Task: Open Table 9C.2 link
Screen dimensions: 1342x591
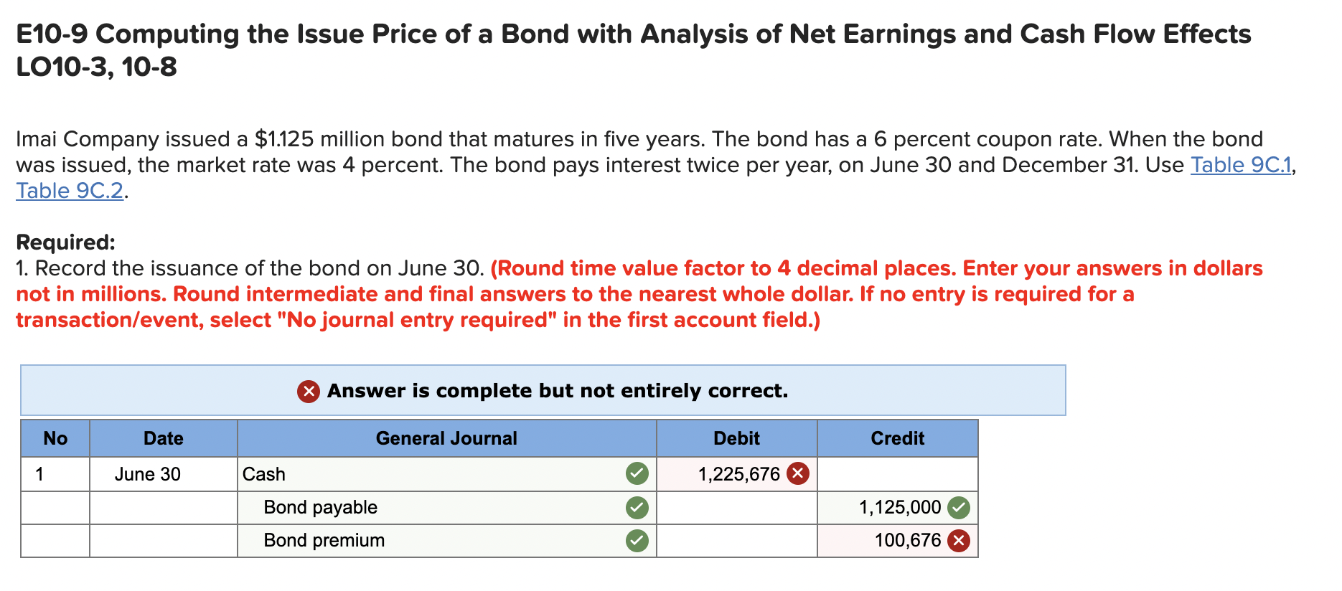Action: (x=68, y=191)
